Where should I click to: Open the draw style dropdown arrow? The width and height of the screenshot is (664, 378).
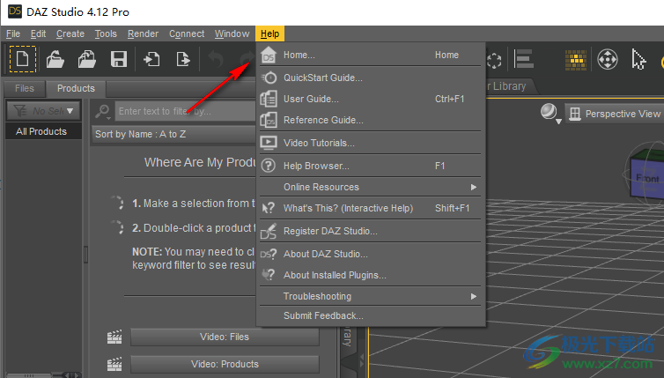(558, 122)
